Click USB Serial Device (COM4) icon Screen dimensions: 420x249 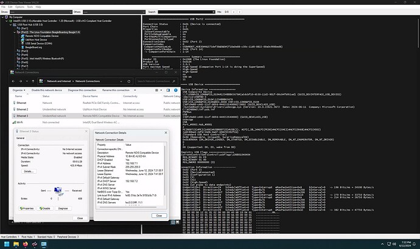(x=23, y=43)
